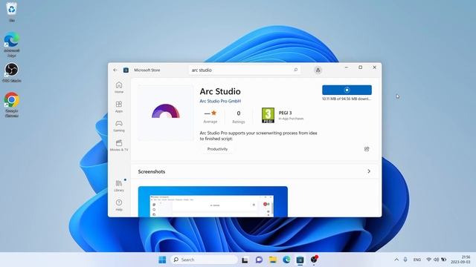Screen dimensions: 476x267
Task: Open the user account profile icon
Action: point(318,70)
